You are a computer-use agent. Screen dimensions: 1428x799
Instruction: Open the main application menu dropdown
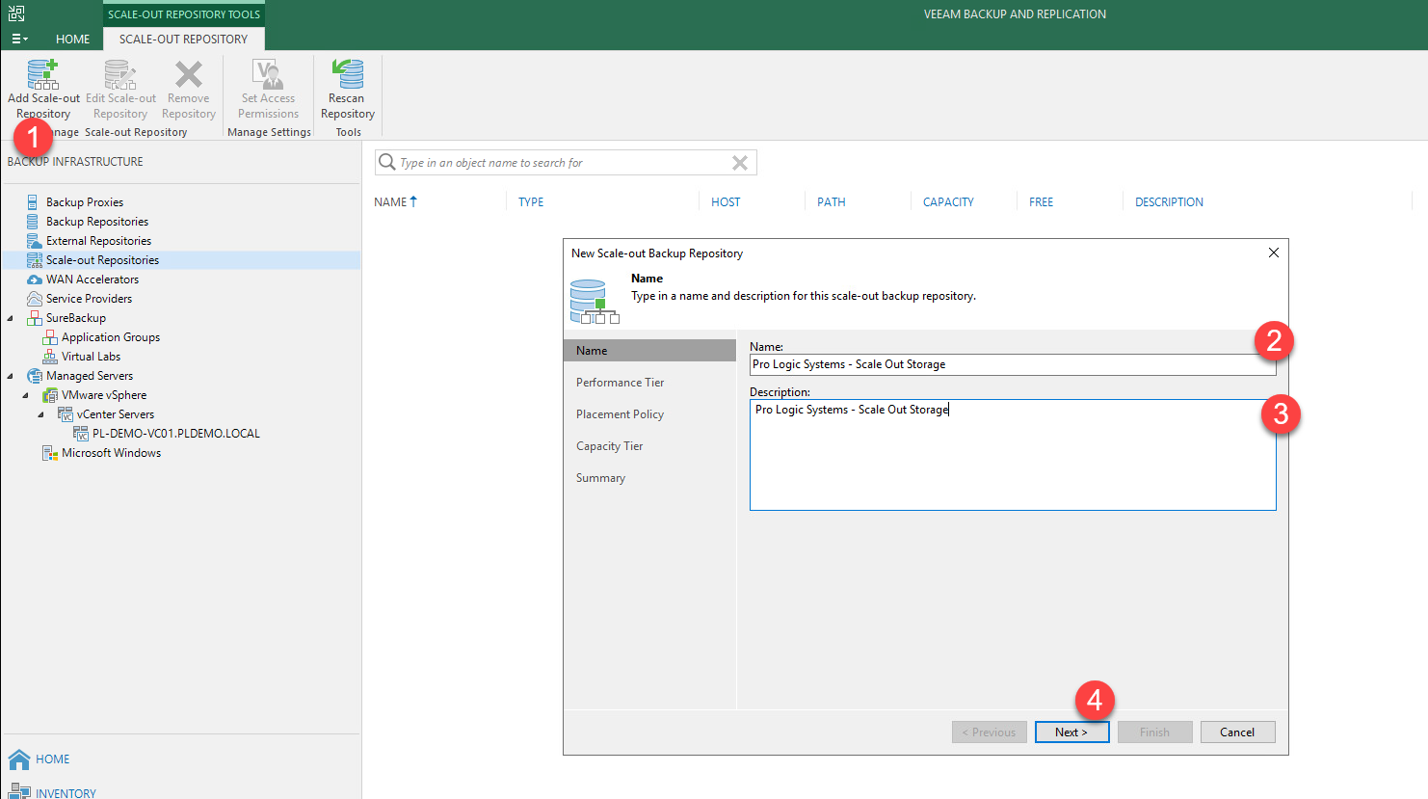[x=19, y=40]
